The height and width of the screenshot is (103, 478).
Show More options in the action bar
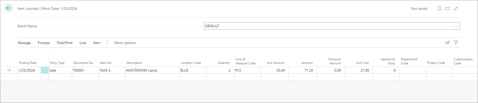125,43
